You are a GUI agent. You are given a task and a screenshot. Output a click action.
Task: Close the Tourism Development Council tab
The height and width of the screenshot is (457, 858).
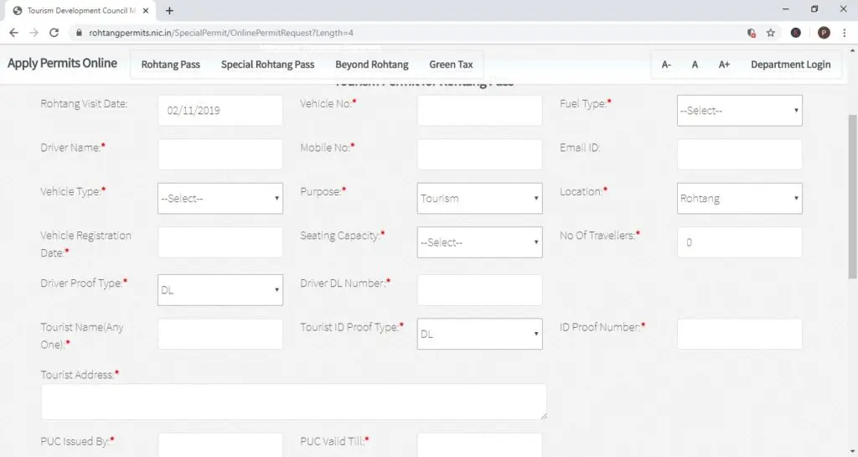[x=146, y=10]
